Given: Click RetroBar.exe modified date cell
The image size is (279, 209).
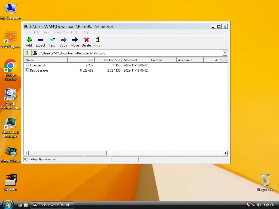Looking at the screenshot, I should (x=136, y=70).
